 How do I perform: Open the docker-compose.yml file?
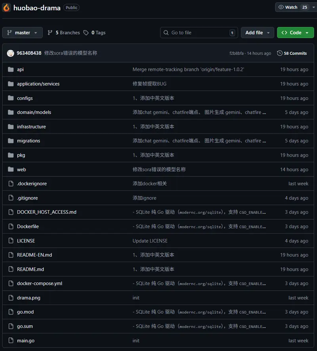pos(40,284)
